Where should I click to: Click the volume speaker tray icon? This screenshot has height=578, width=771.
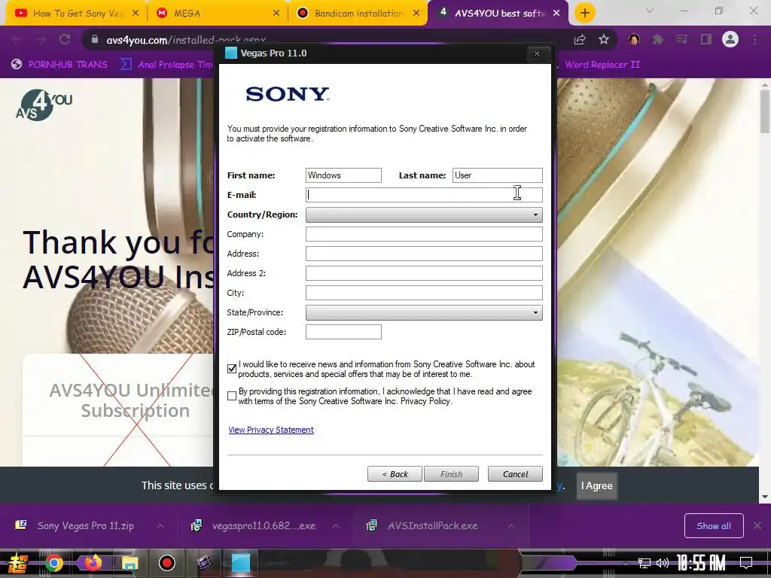click(x=663, y=563)
